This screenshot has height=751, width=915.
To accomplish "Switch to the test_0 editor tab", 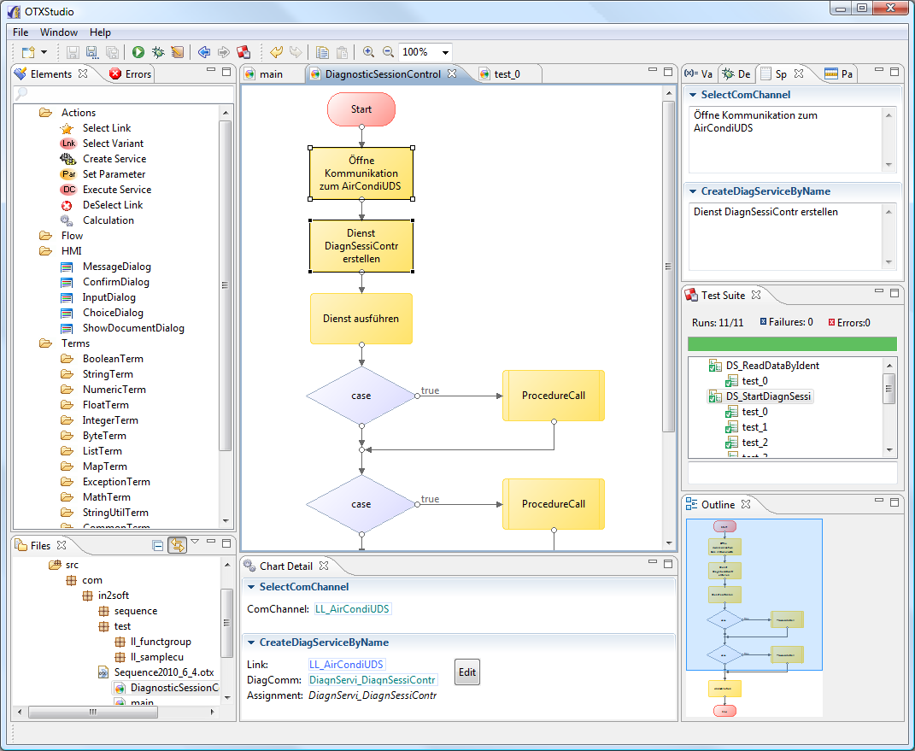I will coord(506,74).
